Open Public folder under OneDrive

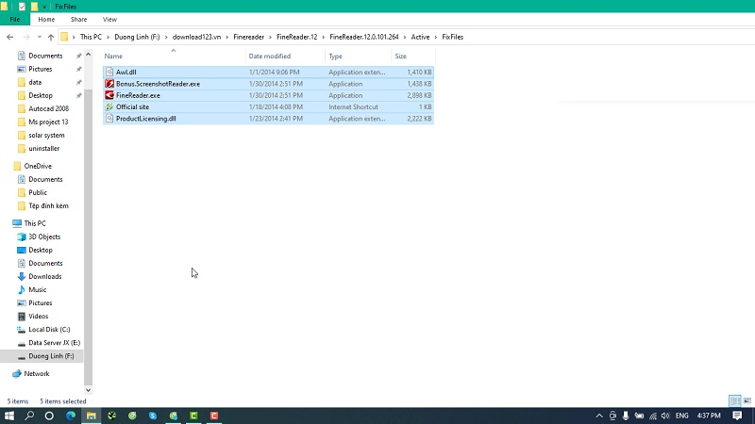(38, 192)
